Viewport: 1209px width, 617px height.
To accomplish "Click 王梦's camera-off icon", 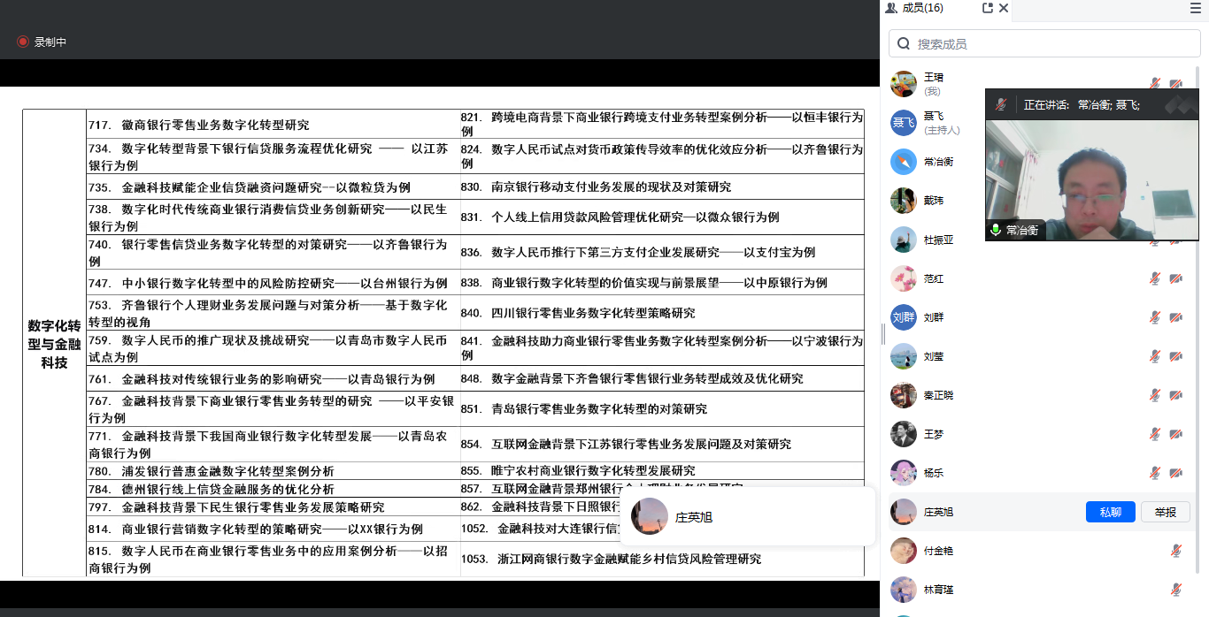I will (x=1176, y=434).
